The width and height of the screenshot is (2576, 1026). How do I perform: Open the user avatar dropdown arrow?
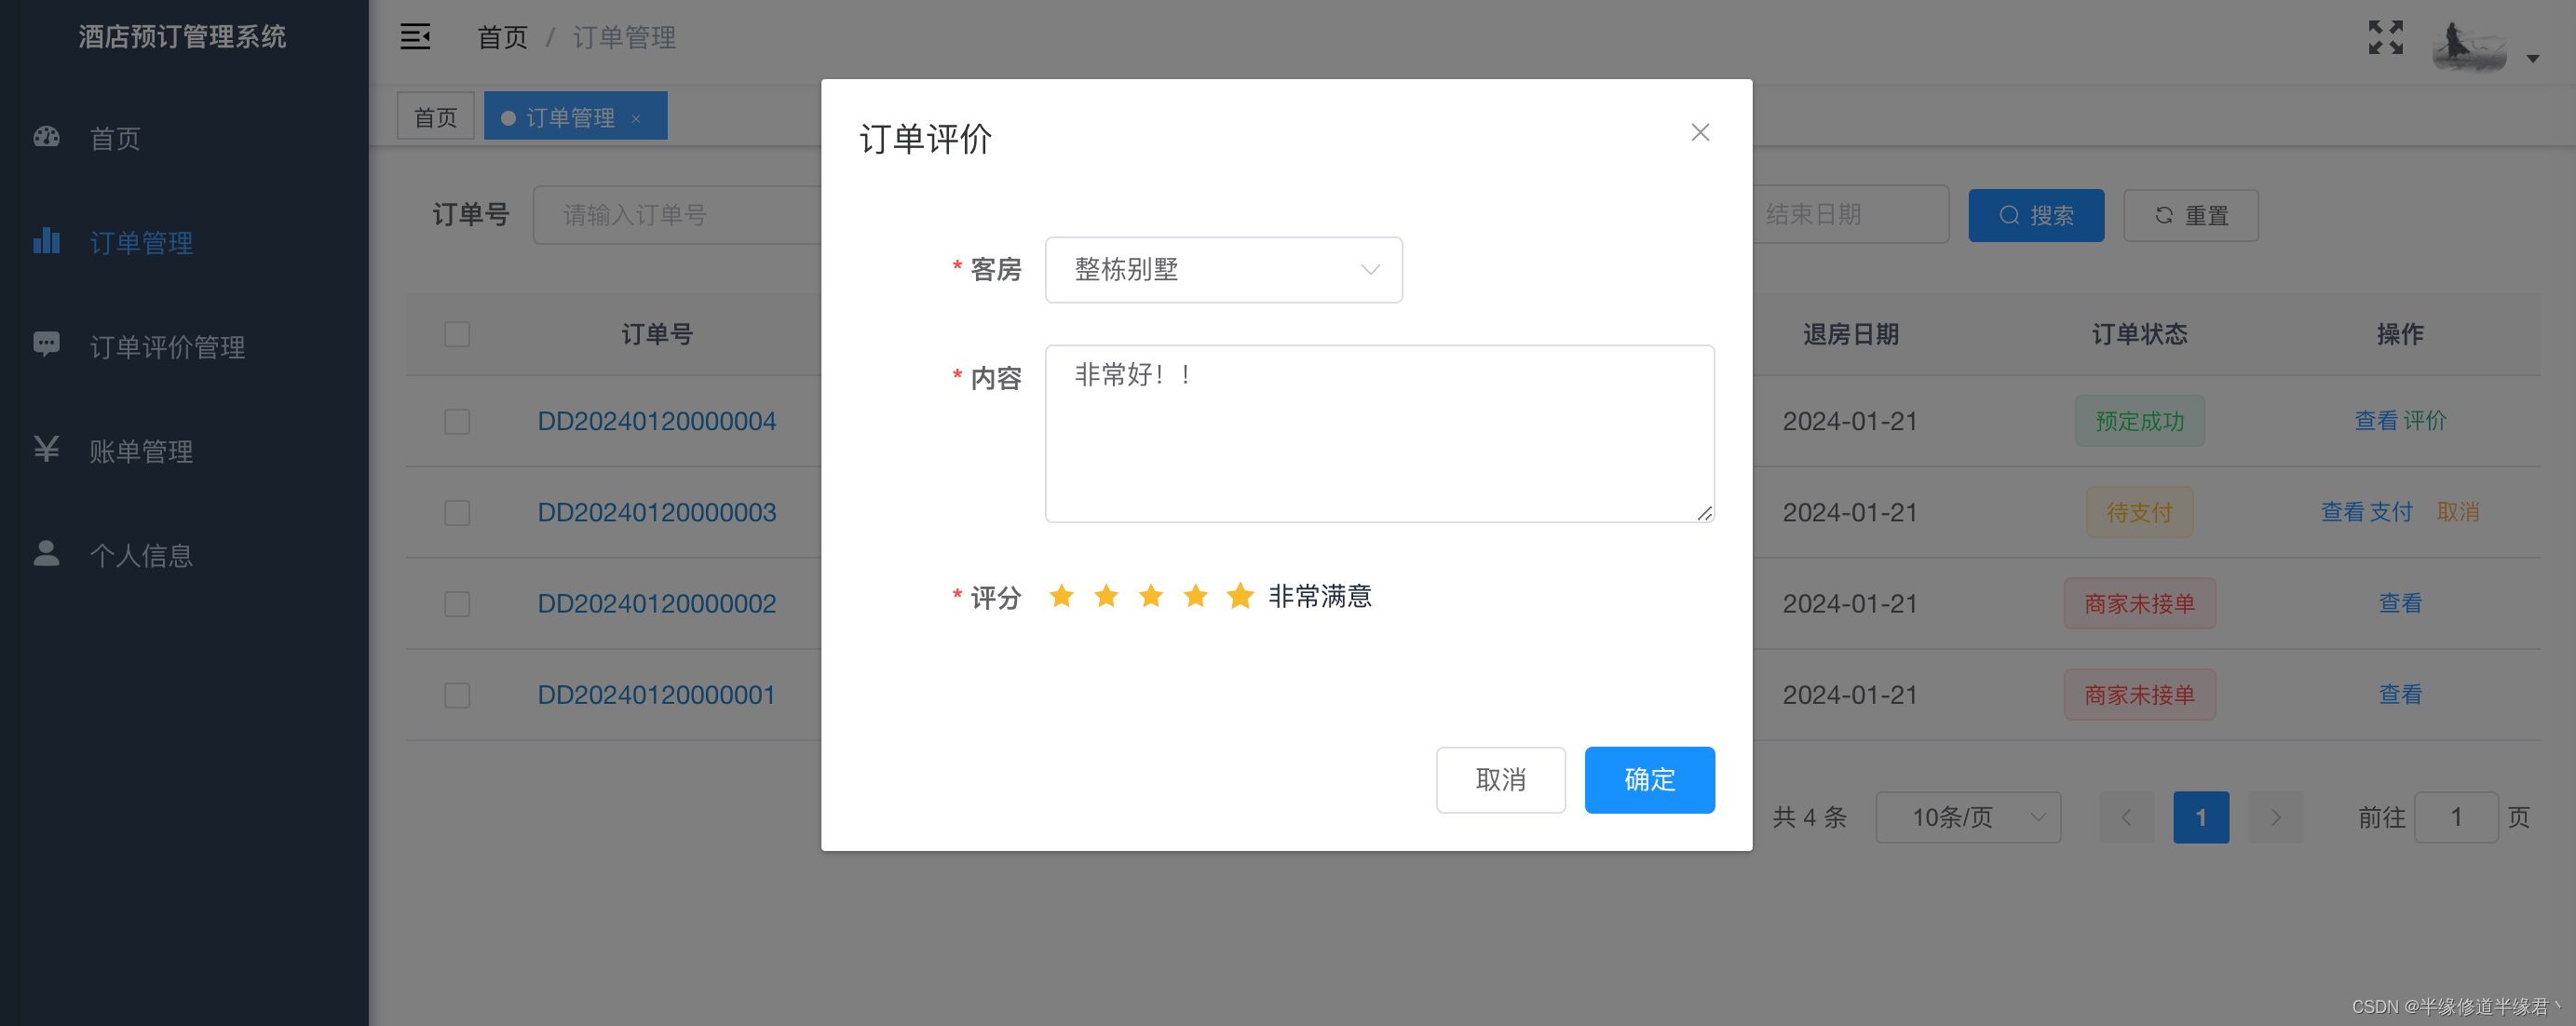(2532, 58)
